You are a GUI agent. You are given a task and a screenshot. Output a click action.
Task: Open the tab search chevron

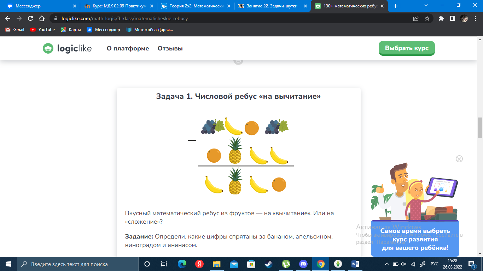point(426,5)
